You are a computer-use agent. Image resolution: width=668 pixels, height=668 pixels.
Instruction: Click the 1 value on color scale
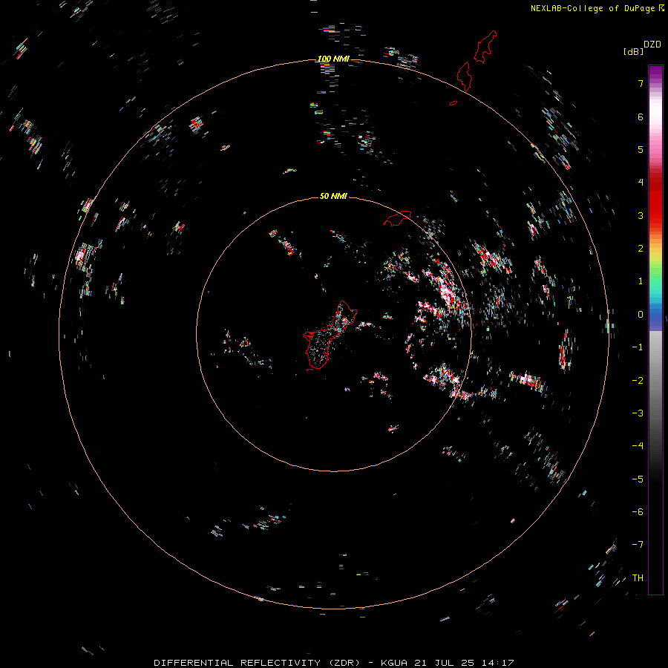[x=641, y=281]
